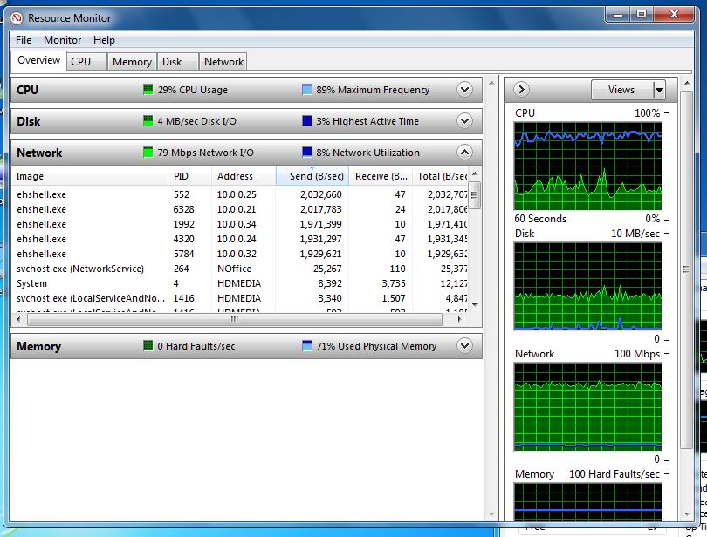Click the blue Network Utilization indicator square

306,153
